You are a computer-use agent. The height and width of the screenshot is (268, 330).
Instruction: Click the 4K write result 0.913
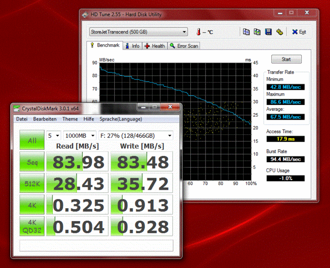coord(141,205)
